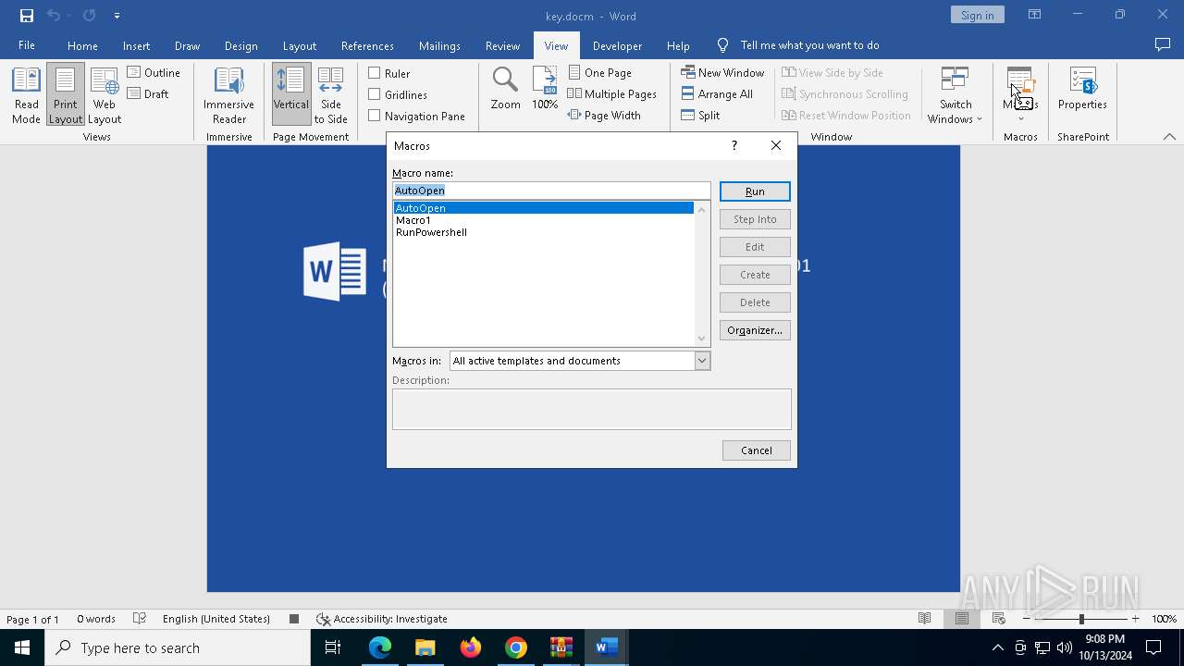1184x666 pixels.
Task: Open Customize Quick Access Toolbar dropdown
Action: point(117,15)
